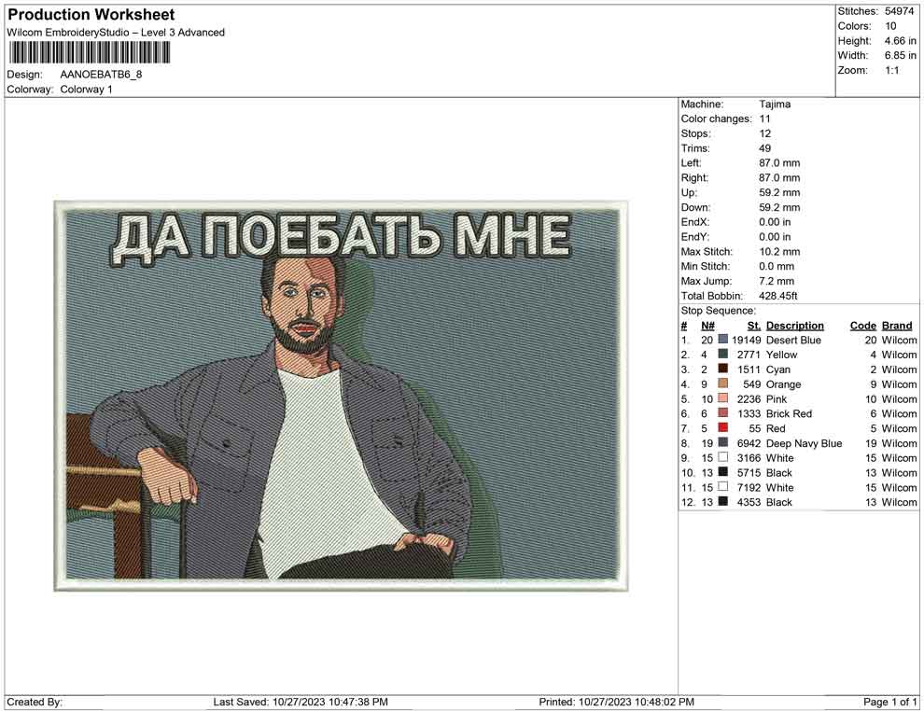The width and height of the screenshot is (924, 711).
Task: Click the Brick Red color swatch
Action: (723, 413)
